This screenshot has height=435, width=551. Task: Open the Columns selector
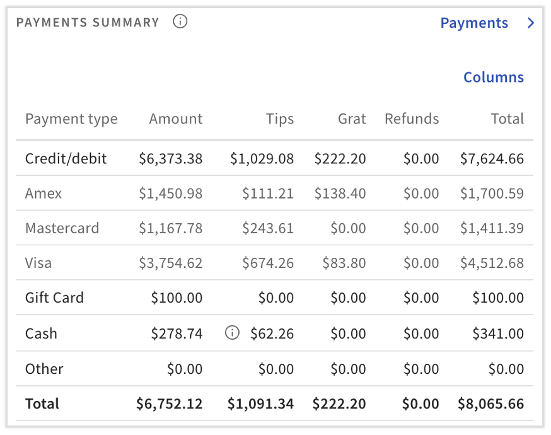pos(494,78)
